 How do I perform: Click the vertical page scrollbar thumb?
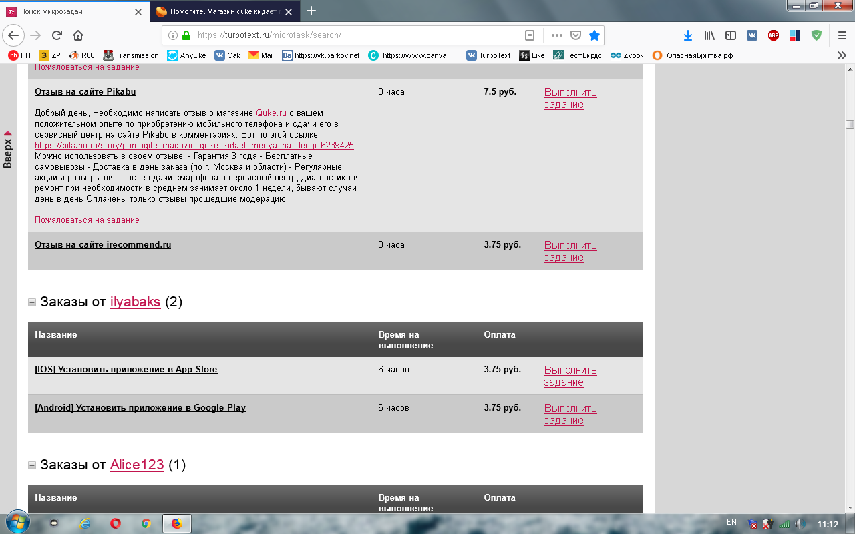click(x=850, y=124)
